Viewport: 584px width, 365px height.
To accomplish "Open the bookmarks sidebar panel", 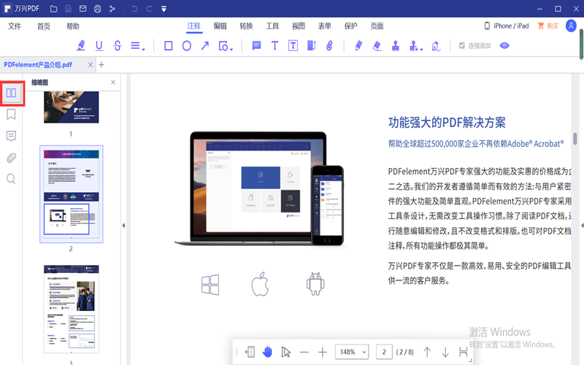I will click(x=11, y=115).
